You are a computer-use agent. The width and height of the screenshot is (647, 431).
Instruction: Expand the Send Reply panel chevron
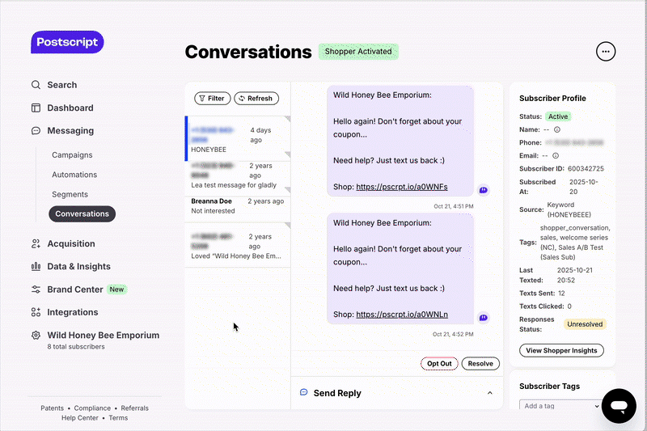tap(490, 393)
